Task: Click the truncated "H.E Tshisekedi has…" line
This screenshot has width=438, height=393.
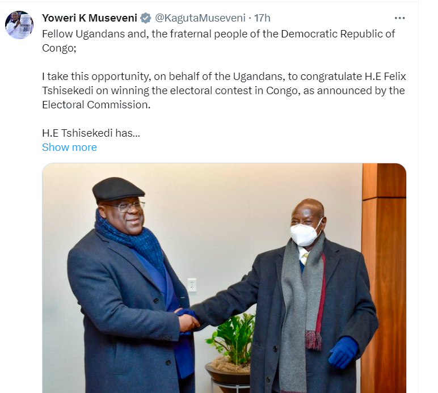Action: click(91, 133)
